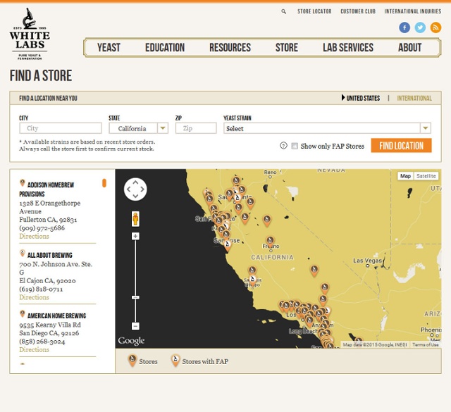The height and width of the screenshot is (412, 451).
Task: Switch map to Satellite view
Action: (x=426, y=176)
